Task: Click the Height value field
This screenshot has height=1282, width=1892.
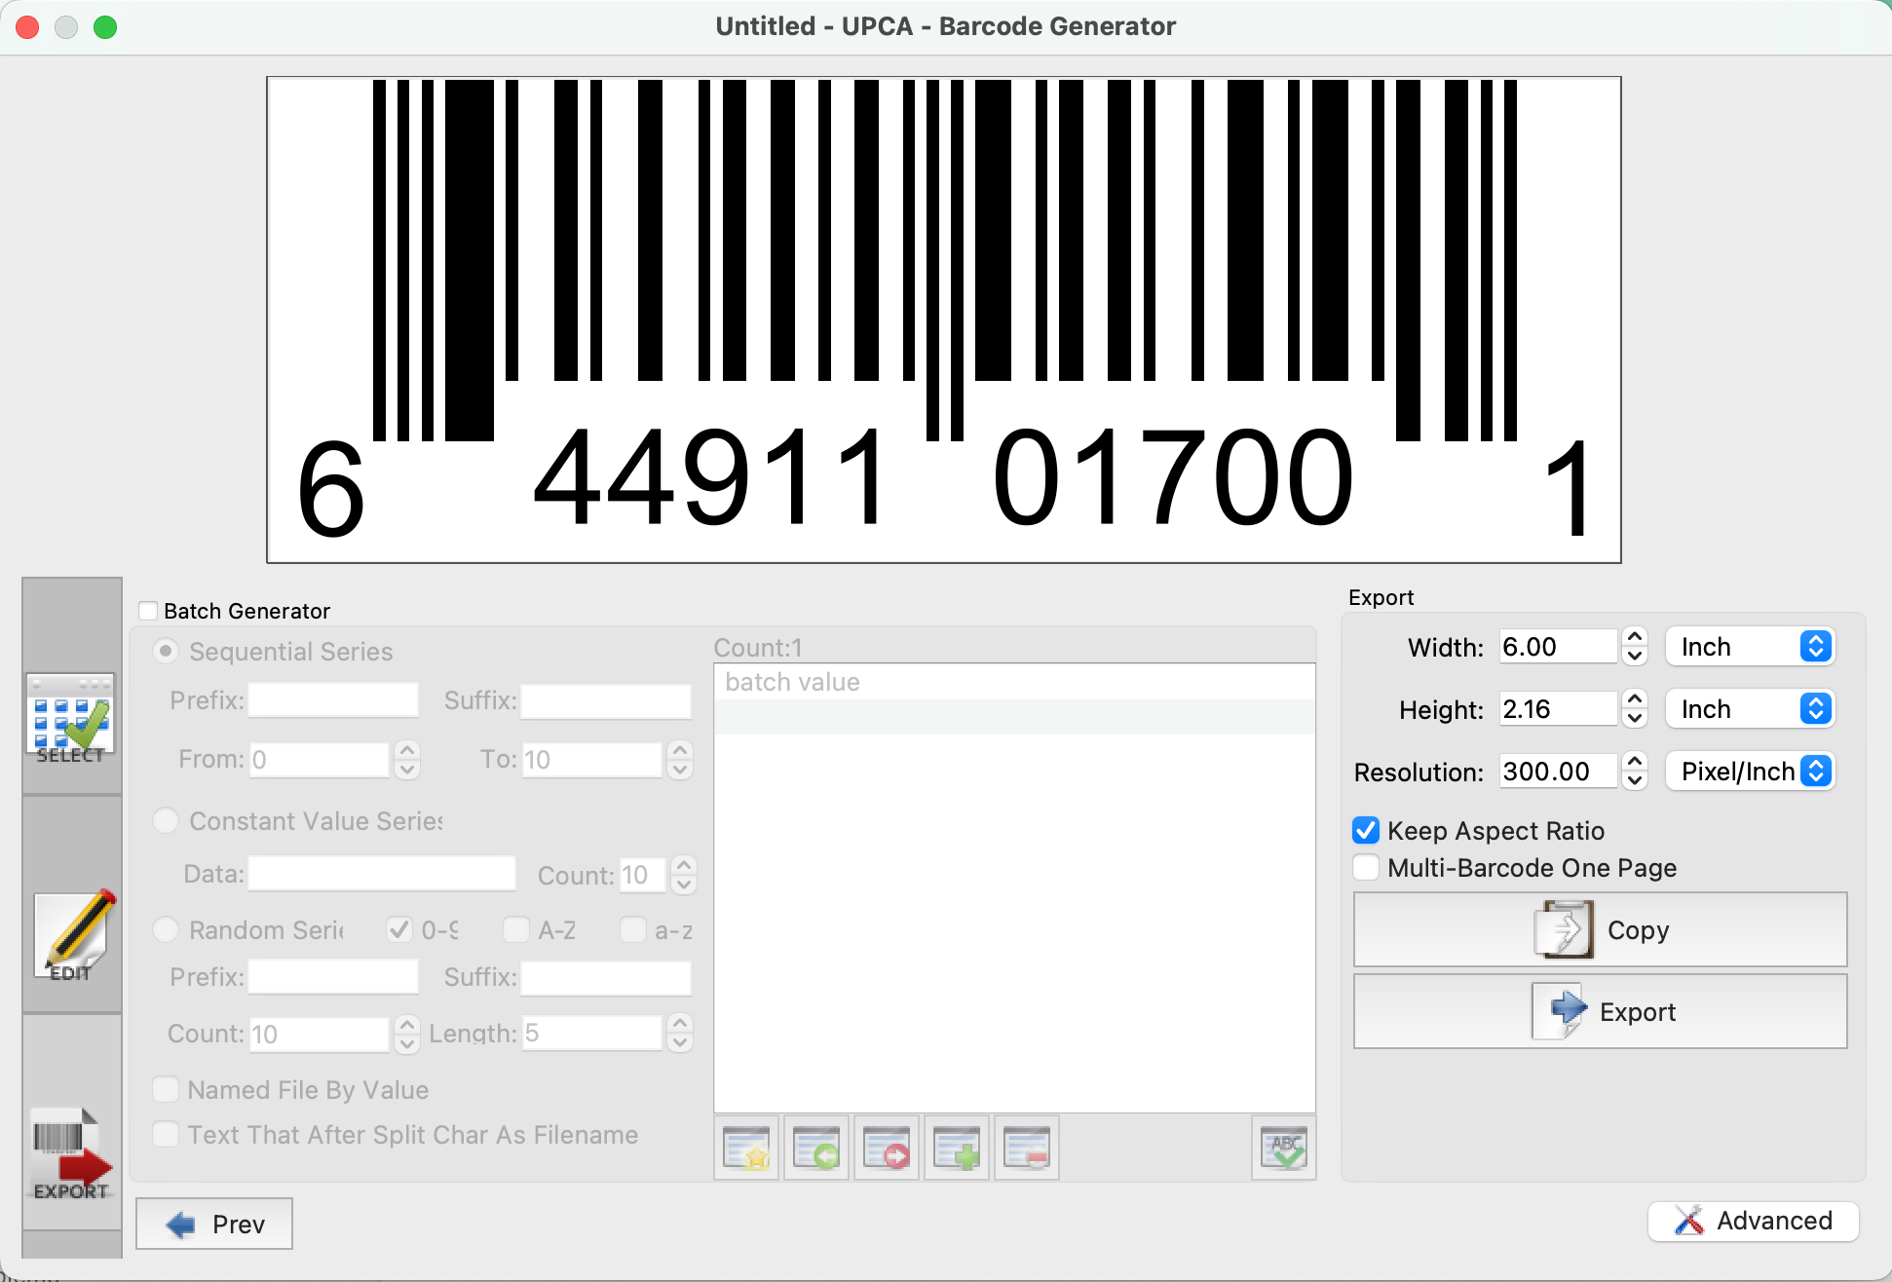Action: click(x=1559, y=709)
